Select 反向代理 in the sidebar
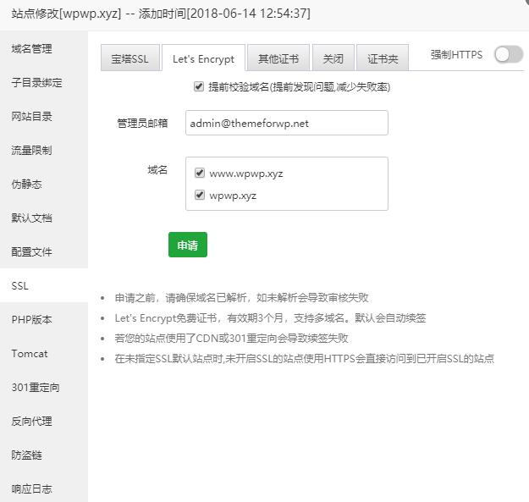The width and height of the screenshot is (529, 502). tap(32, 421)
